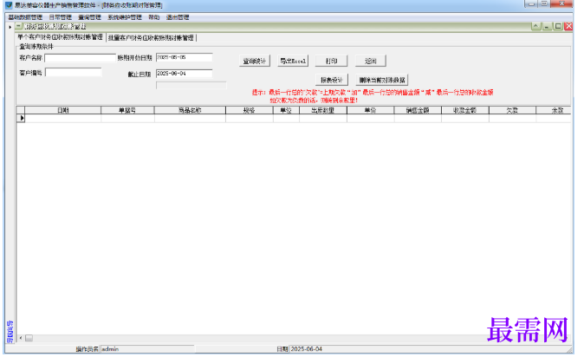Click the 商品名称 column header

click(190, 110)
